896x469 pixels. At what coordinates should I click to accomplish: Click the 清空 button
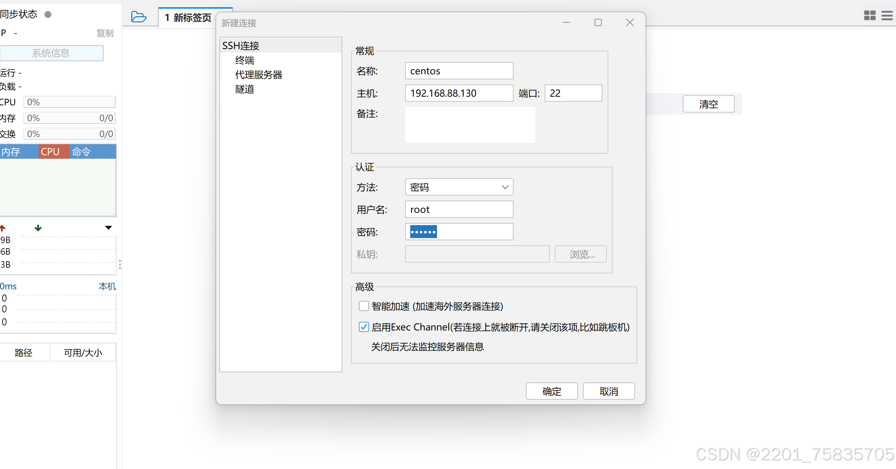(708, 104)
